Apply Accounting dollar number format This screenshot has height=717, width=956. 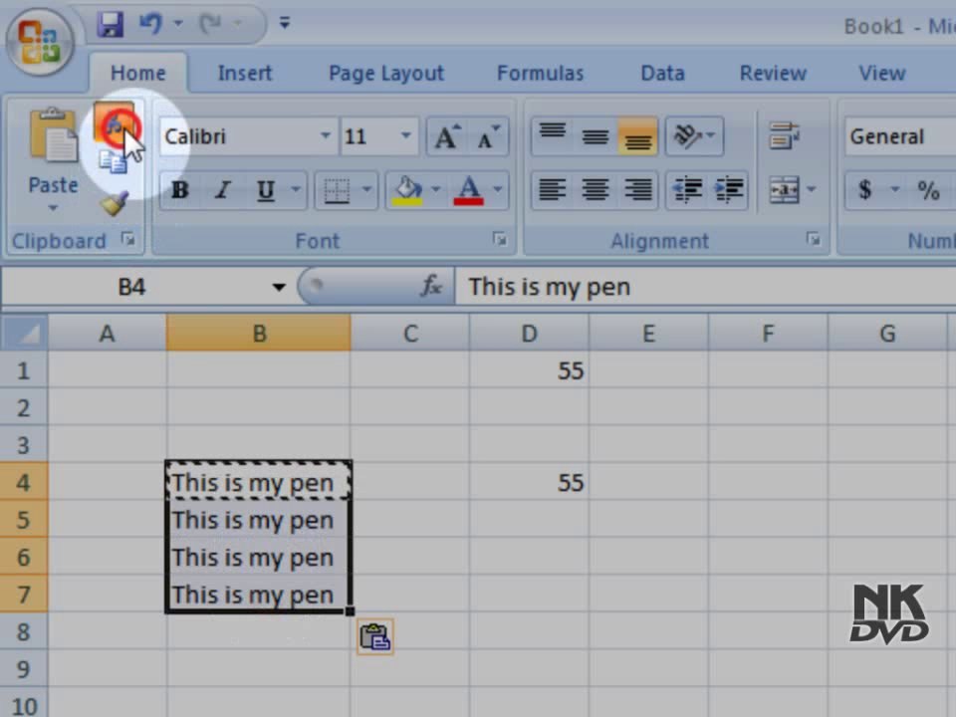(x=864, y=191)
